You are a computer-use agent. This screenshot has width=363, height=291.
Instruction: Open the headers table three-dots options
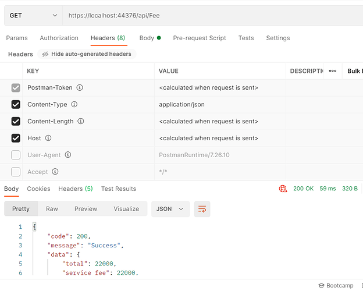pyautogui.click(x=333, y=71)
